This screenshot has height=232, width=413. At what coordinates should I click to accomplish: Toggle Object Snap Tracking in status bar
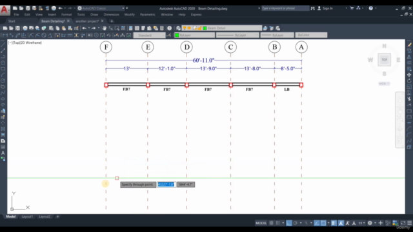coord(317,223)
